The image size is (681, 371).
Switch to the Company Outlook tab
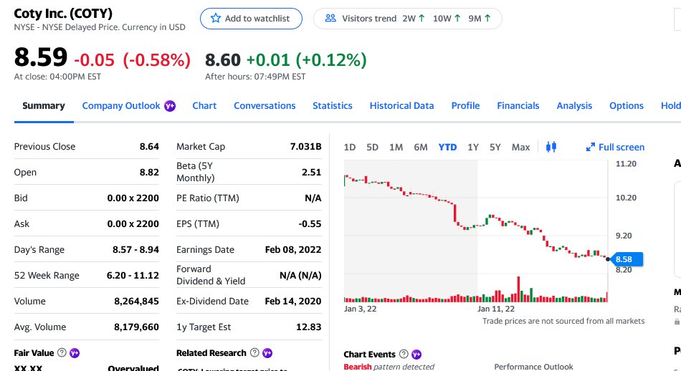pyautogui.click(x=121, y=106)
